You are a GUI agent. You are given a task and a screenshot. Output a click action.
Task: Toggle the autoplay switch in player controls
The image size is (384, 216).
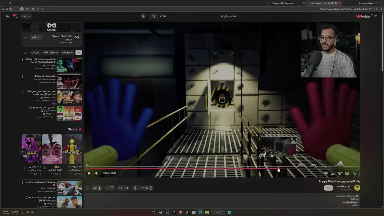[x=326, y=173]
